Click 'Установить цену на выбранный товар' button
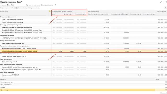 click(28, 8)
